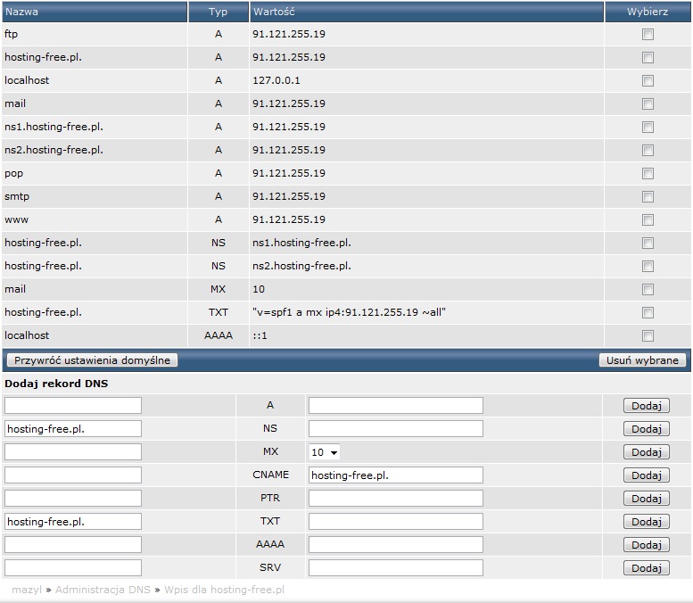
Task: Focus the CNAME record name field
Action: 73,475
